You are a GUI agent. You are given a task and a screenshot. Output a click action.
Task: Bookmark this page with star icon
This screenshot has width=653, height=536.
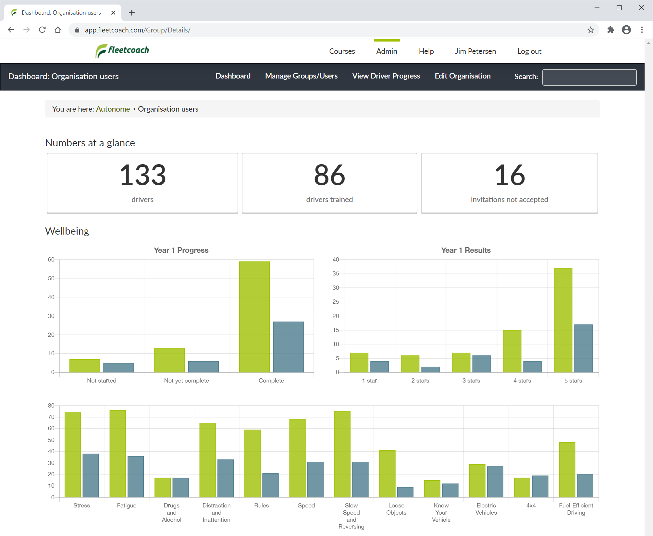[x=590, y=30]
